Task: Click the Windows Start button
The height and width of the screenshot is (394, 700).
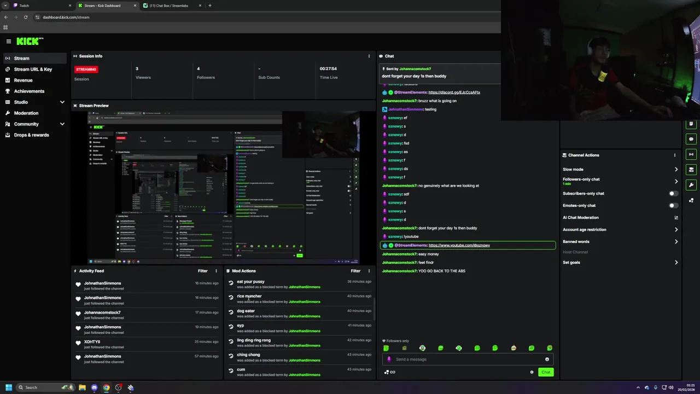Action: pos(8,387)
